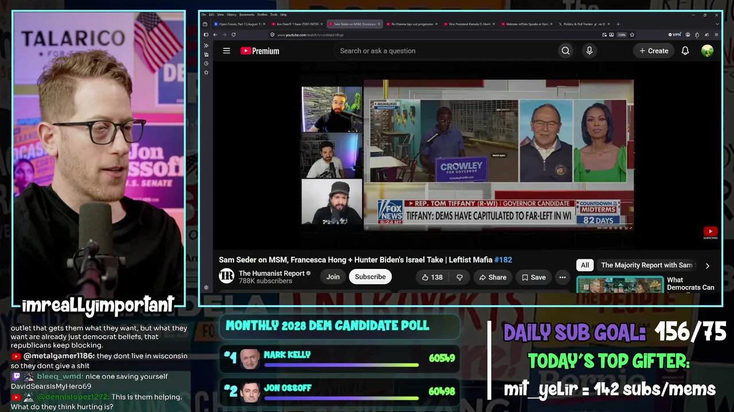Share the video with the Share button

[x=493, y=277]
